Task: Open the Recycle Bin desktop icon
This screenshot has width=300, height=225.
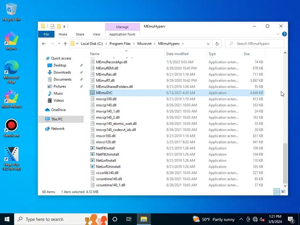Action: point(11,12)
